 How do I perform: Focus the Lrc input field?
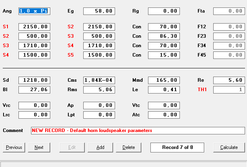pyautogui.click(x=34, y=115)
